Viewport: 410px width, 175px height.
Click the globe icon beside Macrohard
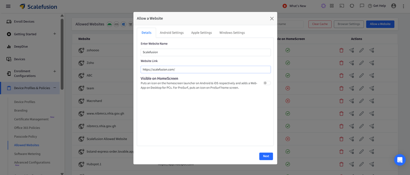tap(81, 101)
